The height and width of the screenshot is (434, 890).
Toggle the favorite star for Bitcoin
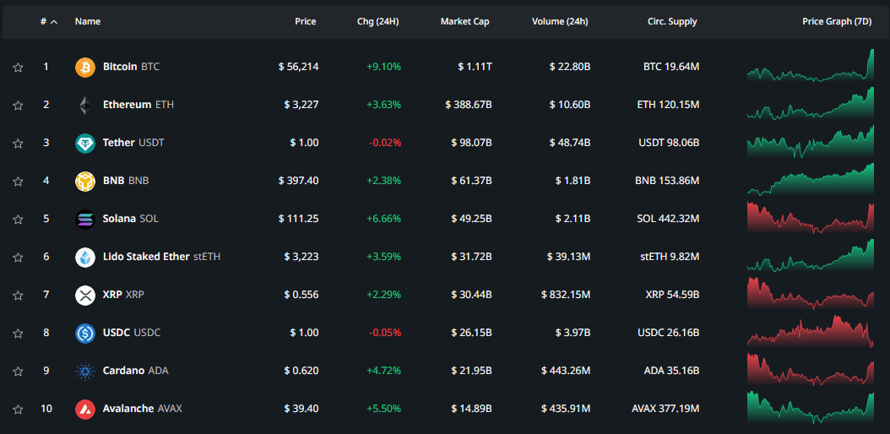(18, 67)
